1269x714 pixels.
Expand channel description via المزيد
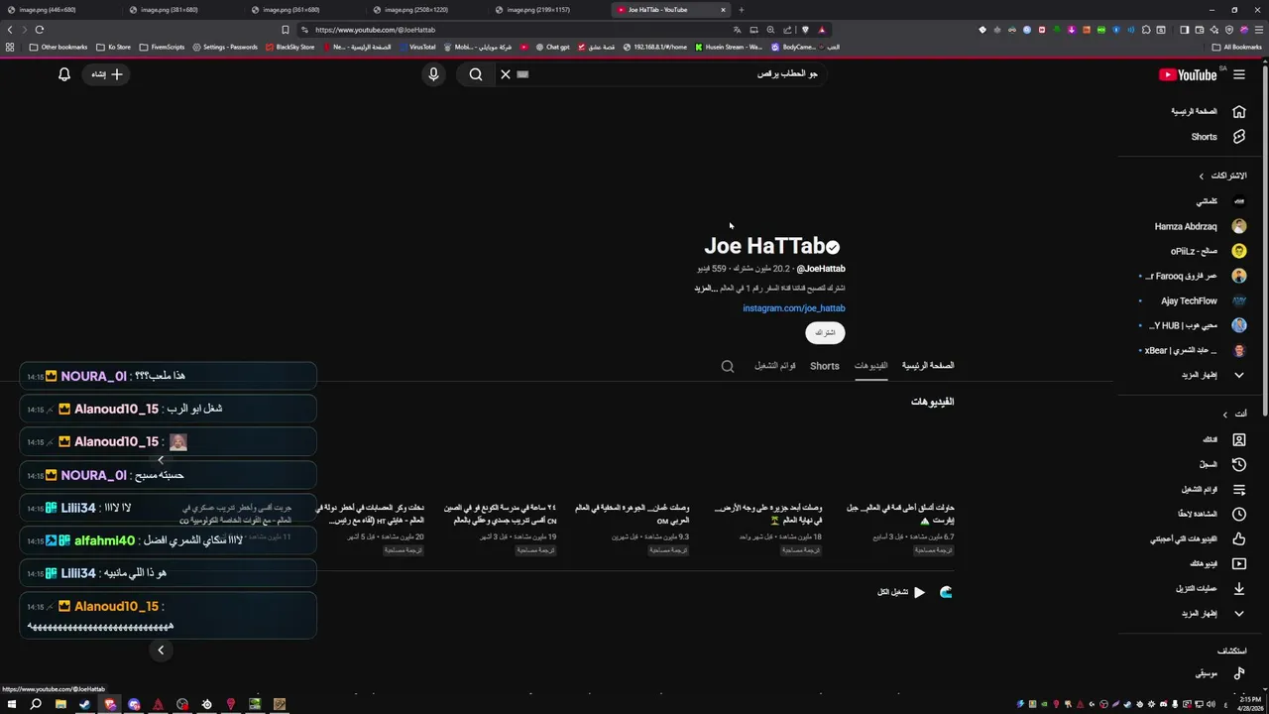tap(704, 288)
